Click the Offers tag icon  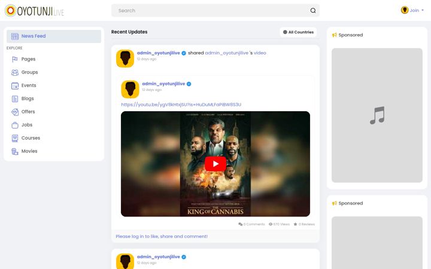[15, 112]
